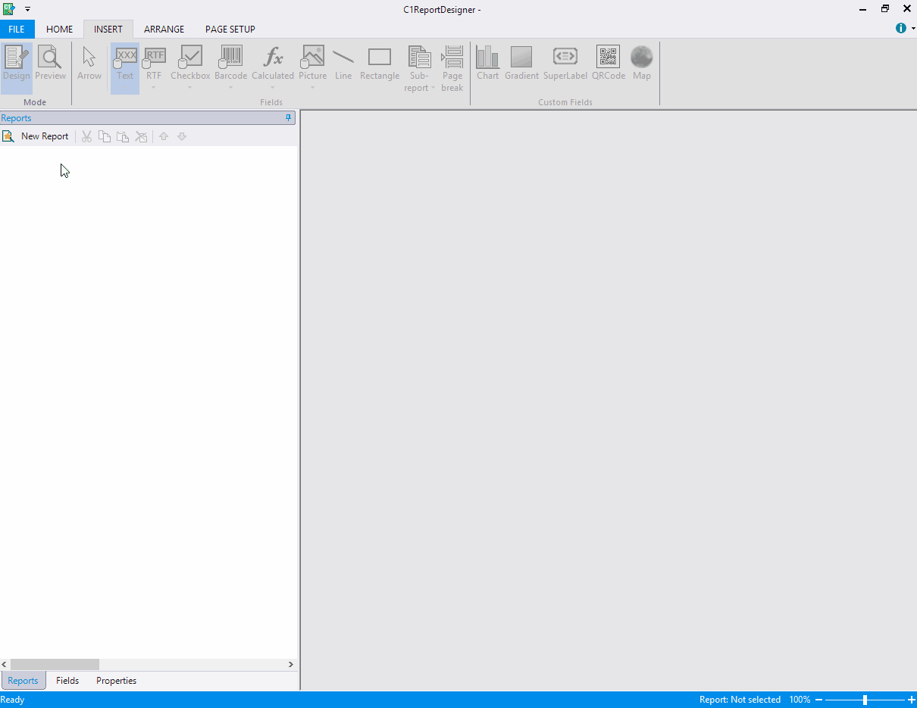Screen dimensions: 917x708
Task: Click the zoom slider handle
Action: click(865, 700)
